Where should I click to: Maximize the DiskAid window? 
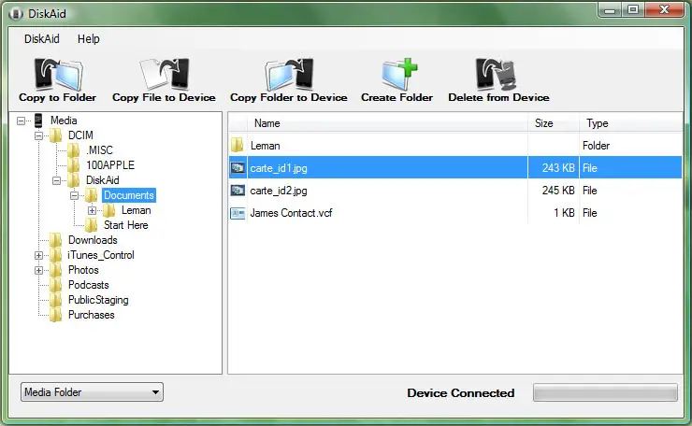click(x=633, y=9)
